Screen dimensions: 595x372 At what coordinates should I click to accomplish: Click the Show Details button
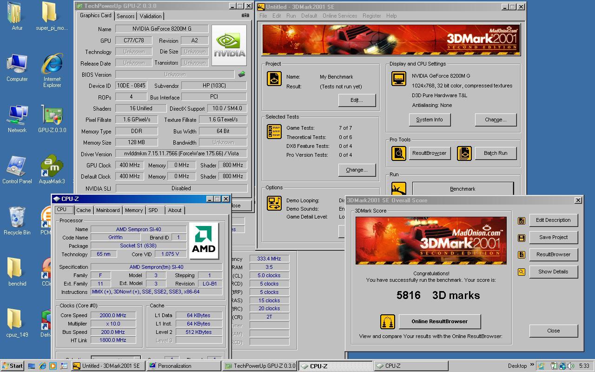coord(553,272)
